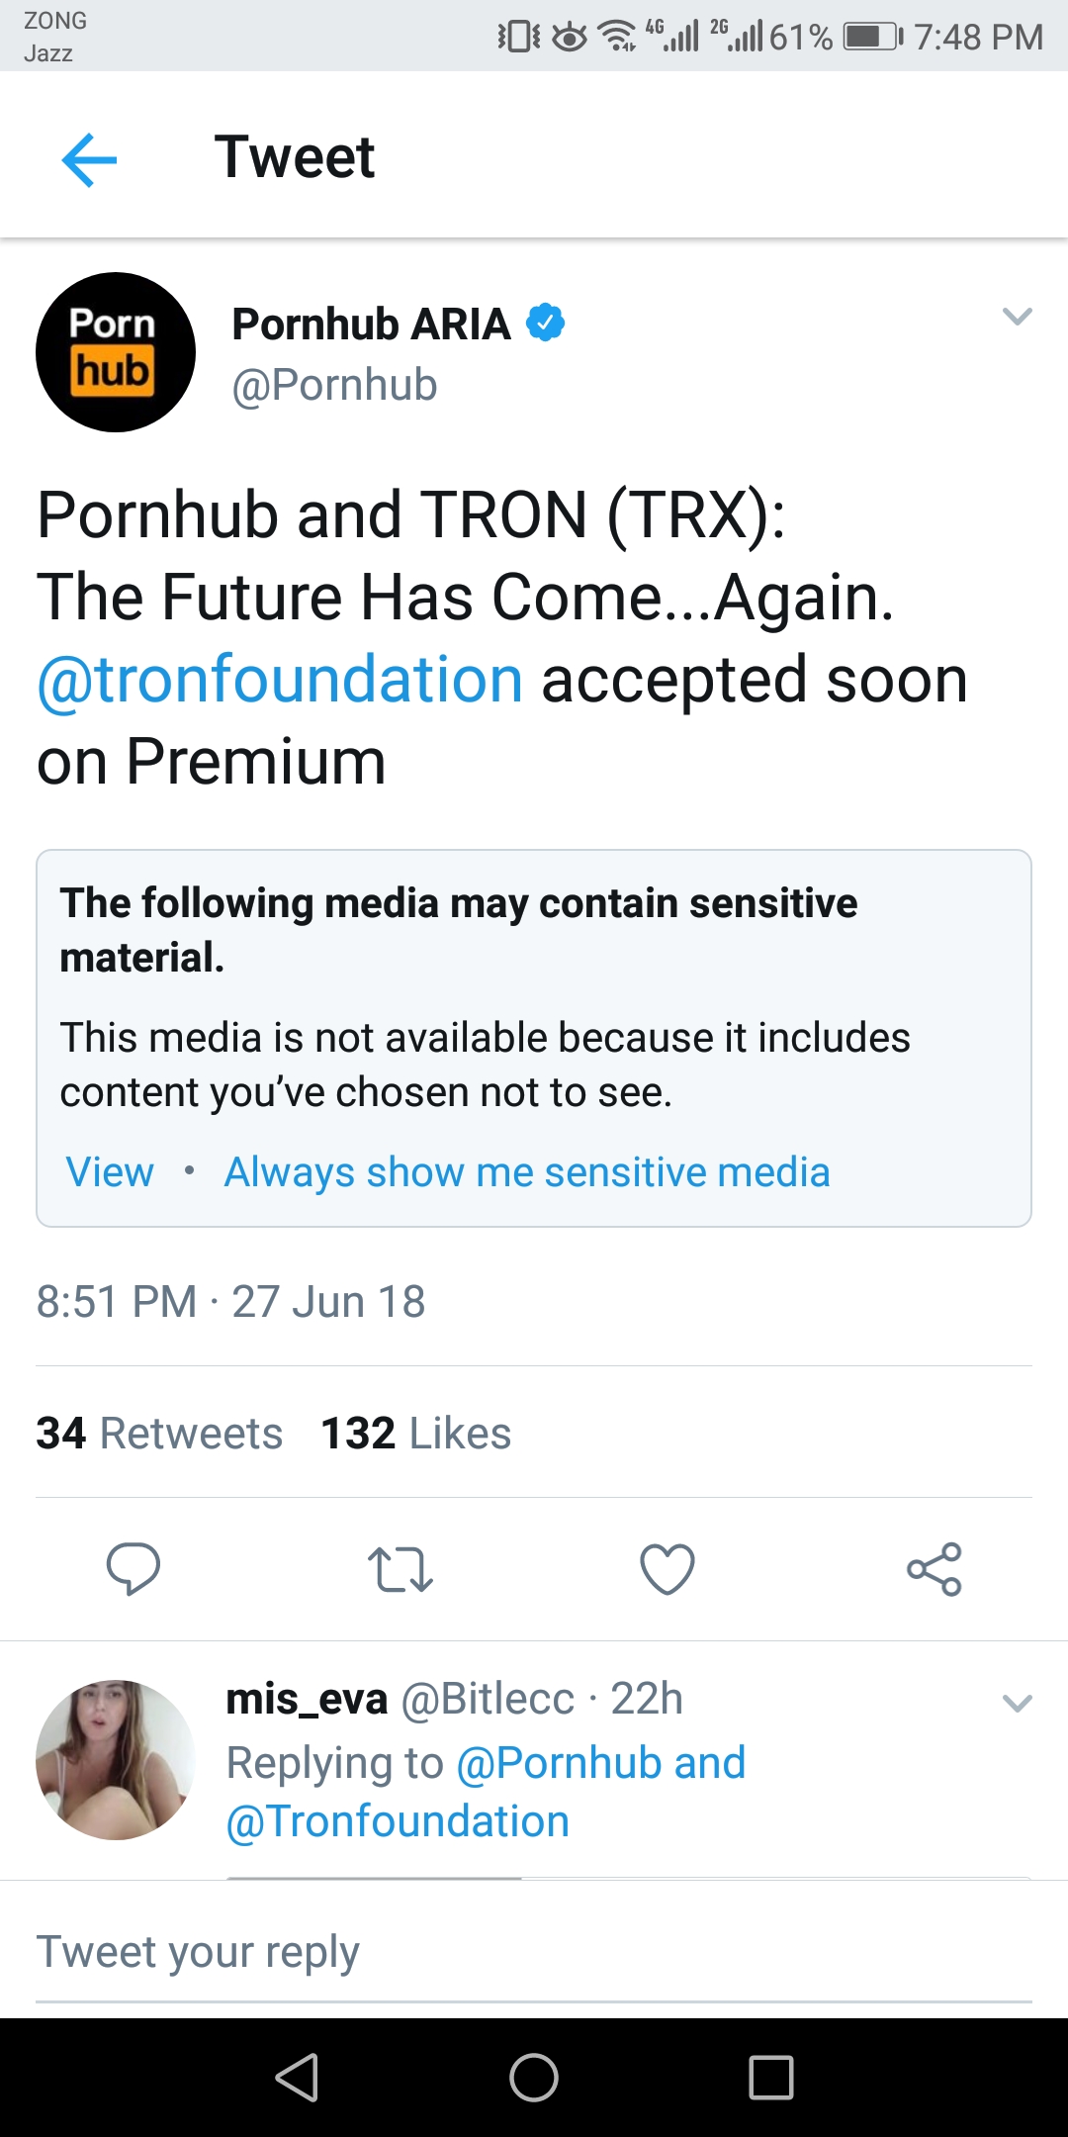Tap the back arrow icon
Image resolution: width=1068 pixels, height=2137 pixels.
click(89, 159)
